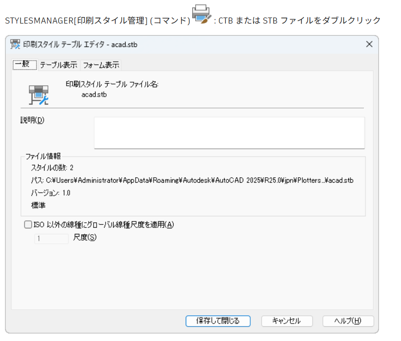Click the 尺度 scale value field
The image size is (401, 341).
tap(51, 238)
